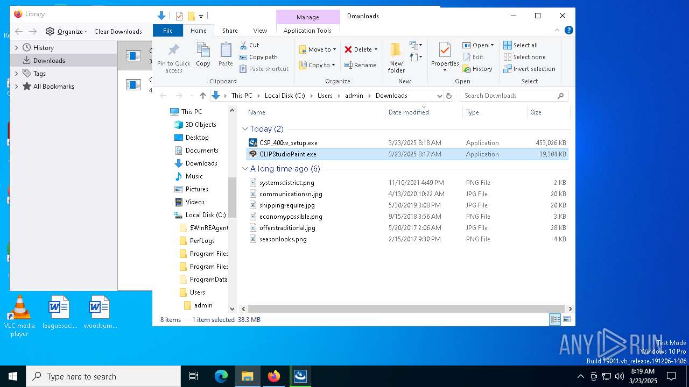Click navigation pane vertical scrollbar
The width and height of the screenshot is (689, 387).
tap(233, 198)
